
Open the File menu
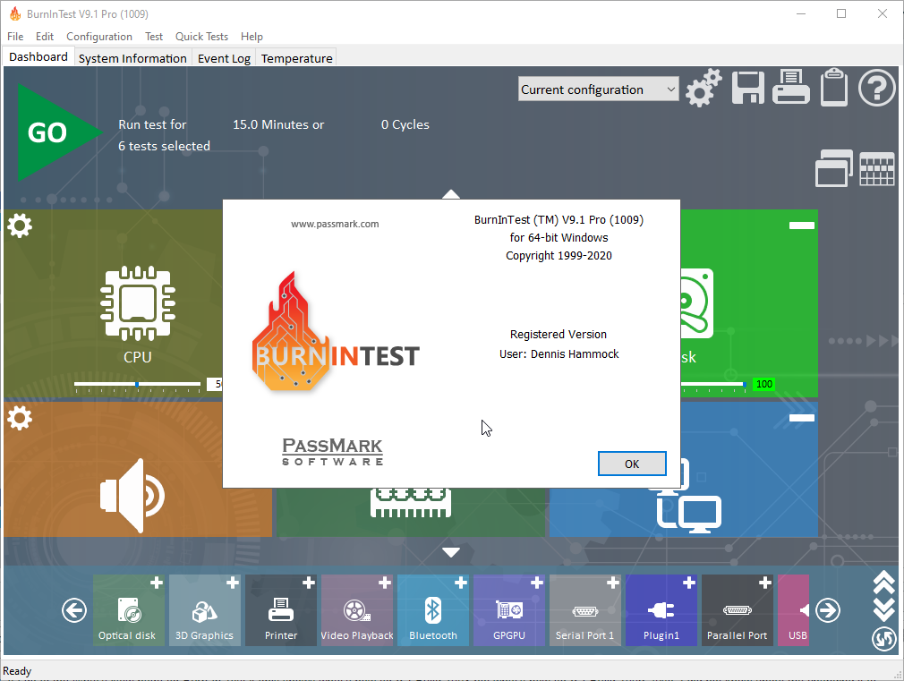(x=15, y=37)
